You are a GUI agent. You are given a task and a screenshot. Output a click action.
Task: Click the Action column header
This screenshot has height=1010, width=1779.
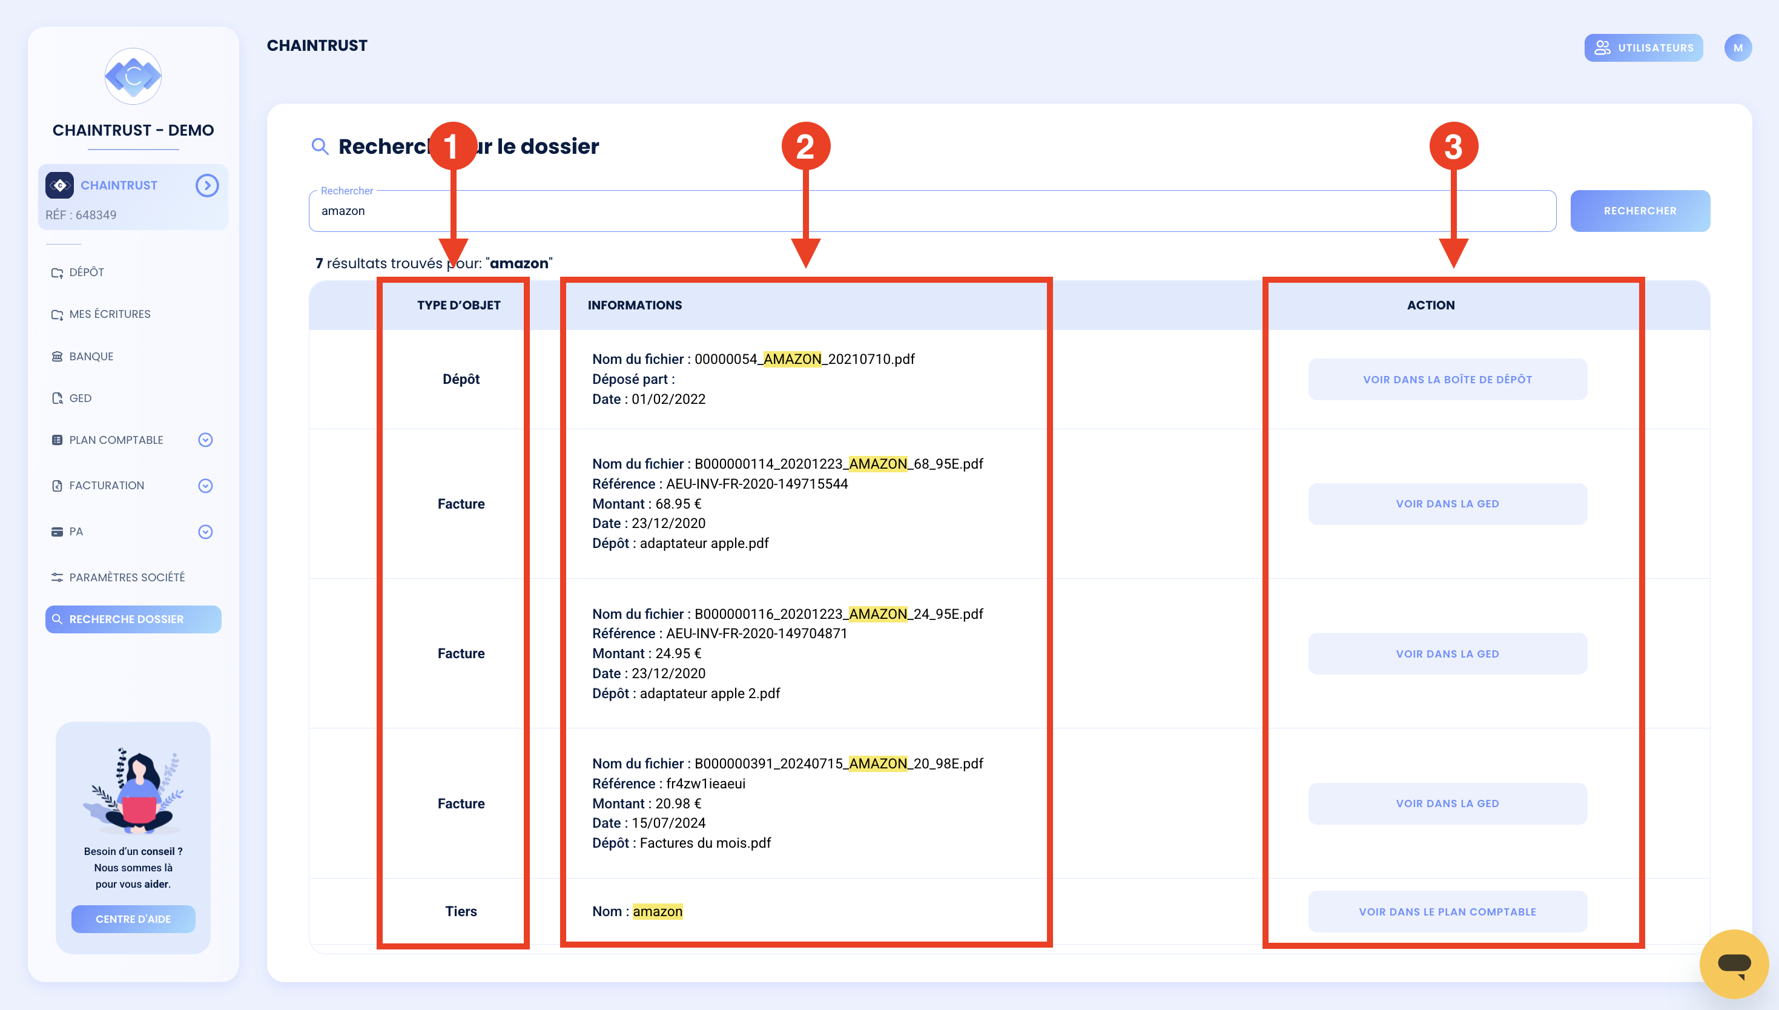(x=1431, y=305)
